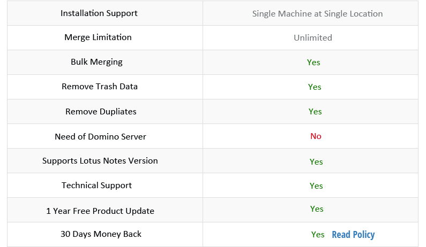Click the Yes beside Technical Support

click(x=316, y=186)
